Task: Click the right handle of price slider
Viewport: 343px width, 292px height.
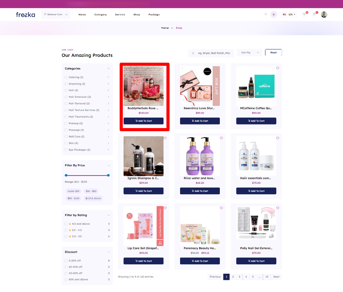Action: (x=108, y=175)
